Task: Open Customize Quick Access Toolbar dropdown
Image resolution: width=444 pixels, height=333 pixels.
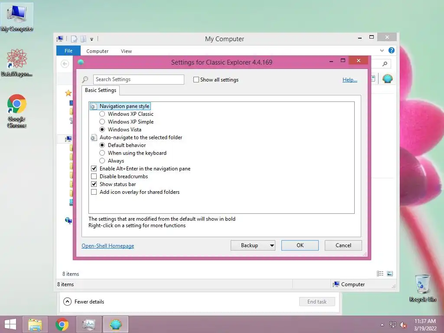Action: click(x=92, y=39)
